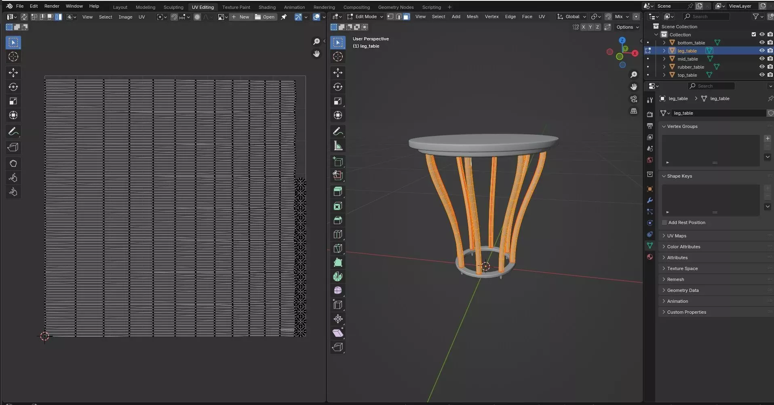
Task: Open the Options dropdown in viewport
Action: tap(627, 27)
